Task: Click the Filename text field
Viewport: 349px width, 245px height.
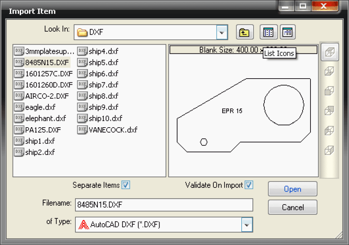Action: click(164, 205)
